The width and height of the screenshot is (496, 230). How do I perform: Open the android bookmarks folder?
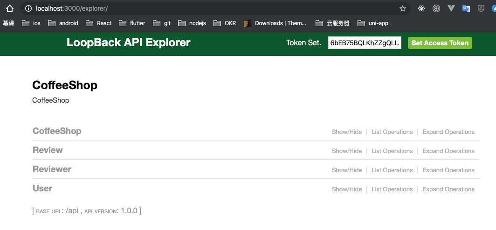coord(63,23)
